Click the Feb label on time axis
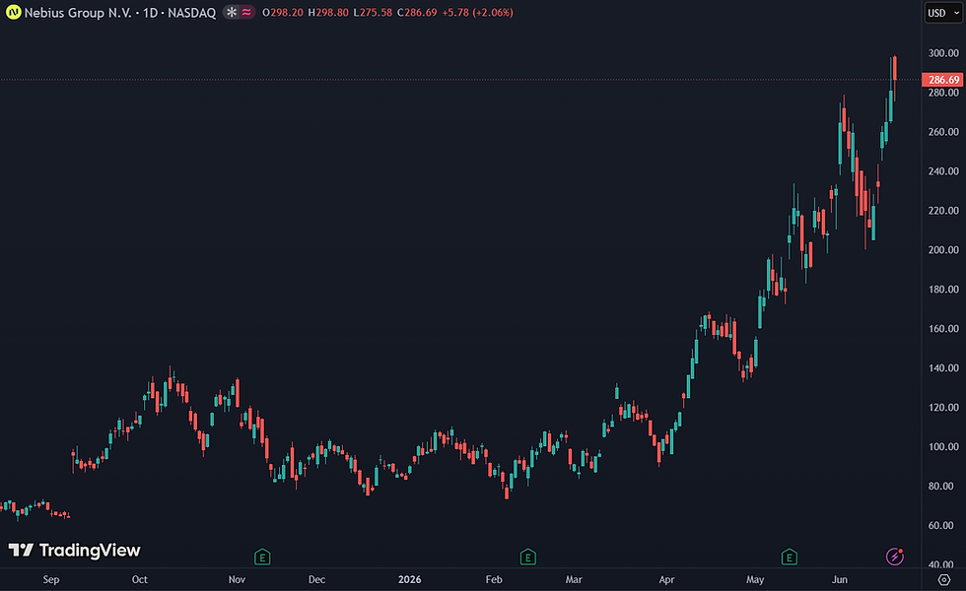966x591 pixels. coord(494,580)
